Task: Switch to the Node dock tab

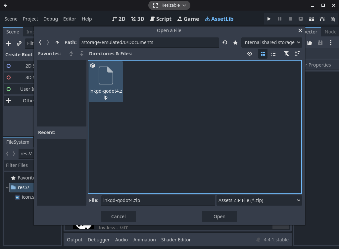Action: point(330,32)
